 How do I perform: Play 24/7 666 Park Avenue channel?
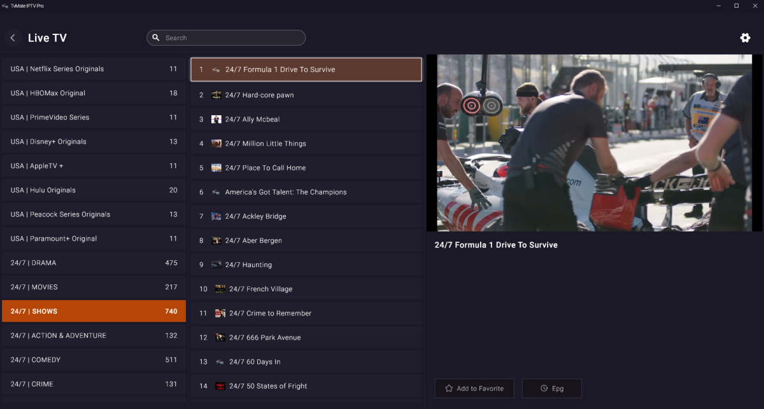(306, 338)
